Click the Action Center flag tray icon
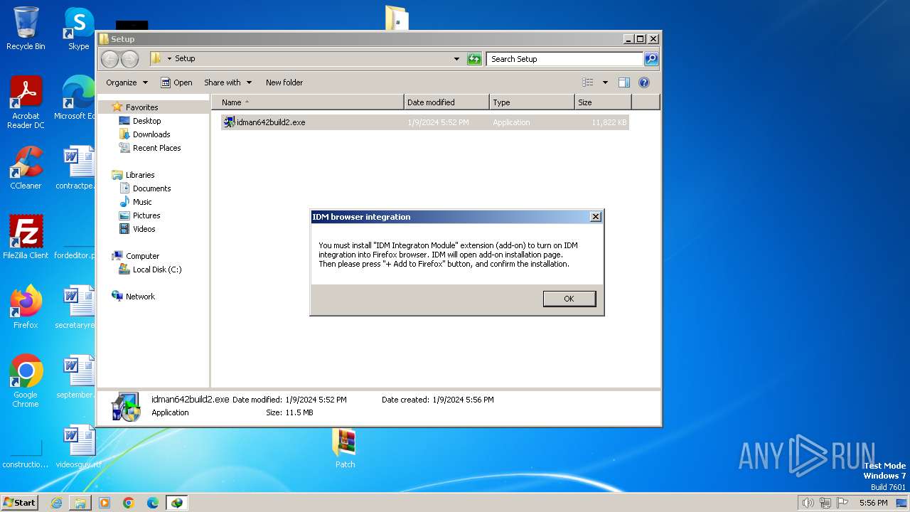The image size is (910, 512). click(843, 503)
